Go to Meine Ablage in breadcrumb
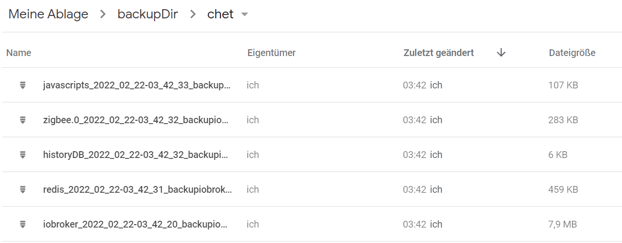This screenshot has width=622, height=243. pos(48,14)
